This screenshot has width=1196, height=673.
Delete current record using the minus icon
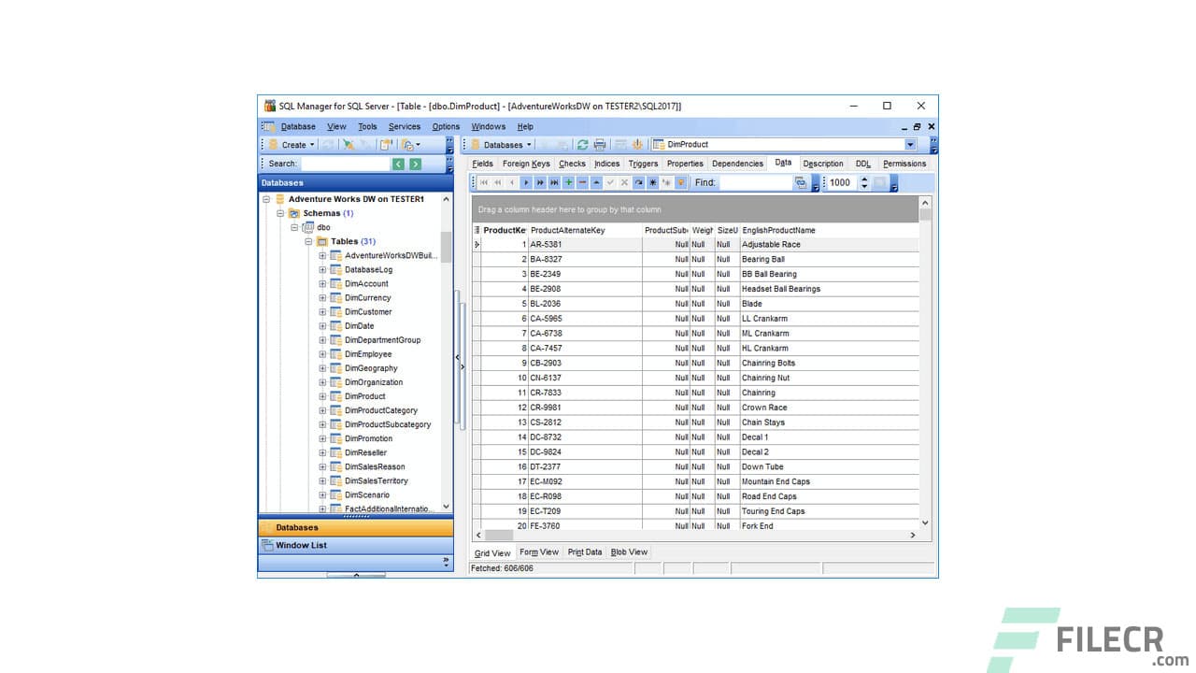tap(584, 182)
